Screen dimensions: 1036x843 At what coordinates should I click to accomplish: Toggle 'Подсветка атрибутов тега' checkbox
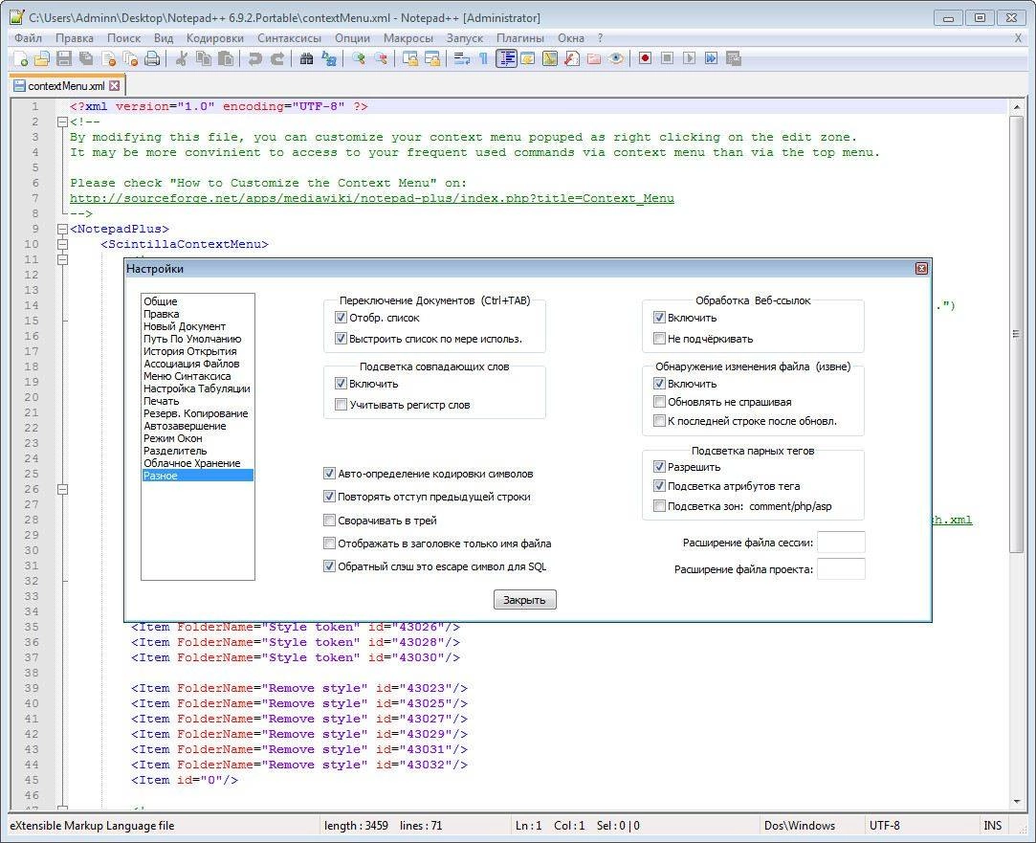tap(659, 485)
